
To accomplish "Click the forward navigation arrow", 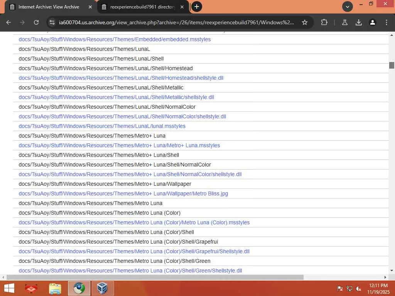I will pos(22,22).
